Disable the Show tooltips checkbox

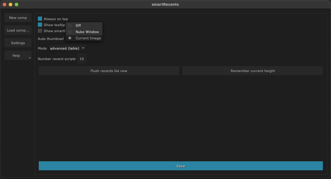[x=40, y=25]
